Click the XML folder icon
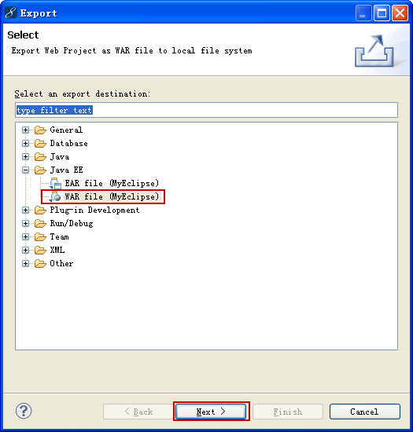 (40, 250)
